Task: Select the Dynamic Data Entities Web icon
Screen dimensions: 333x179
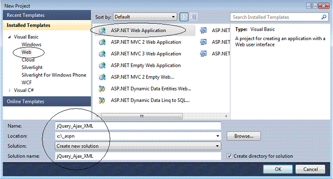Action: coord(102,89)
